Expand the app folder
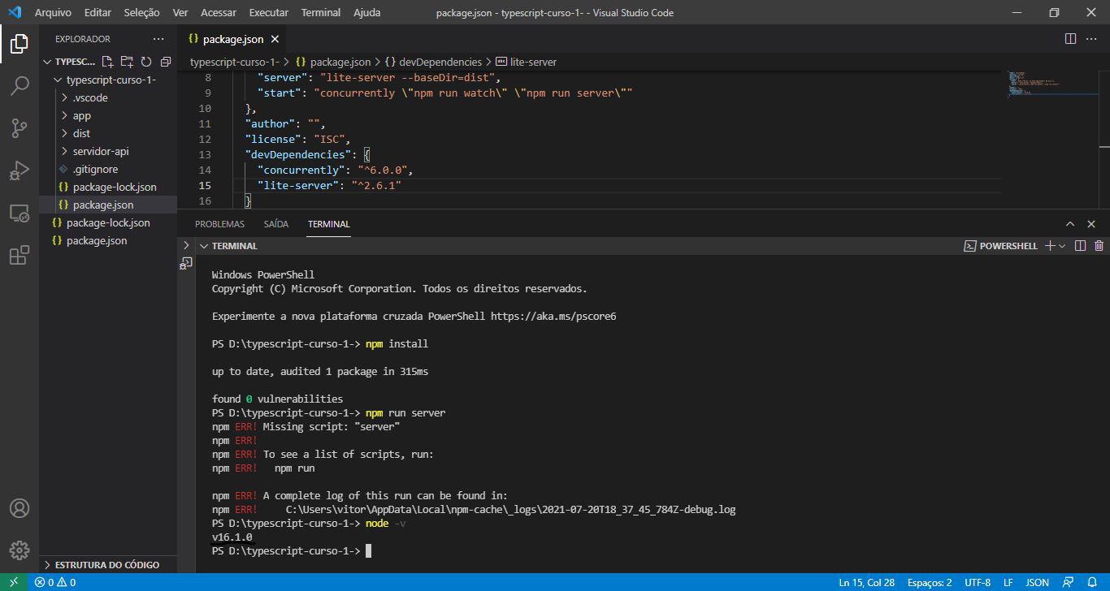 coord(82,115)
